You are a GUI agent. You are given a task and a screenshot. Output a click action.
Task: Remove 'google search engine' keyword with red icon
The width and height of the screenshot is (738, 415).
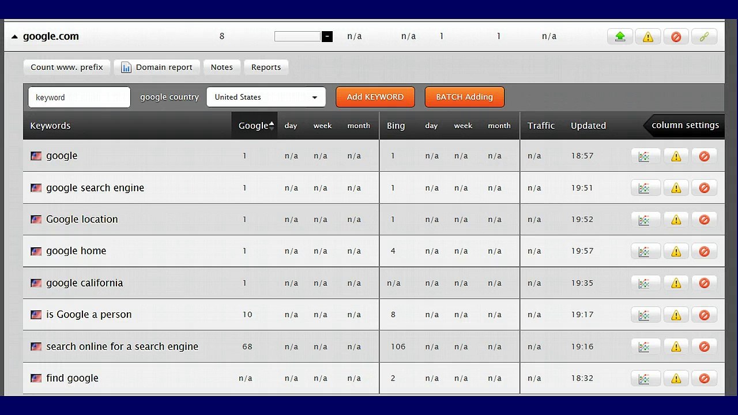pos(704,188)
